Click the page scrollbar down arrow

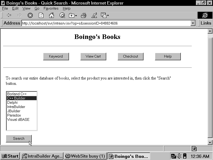pyautogui.click(x=210, y=142)
